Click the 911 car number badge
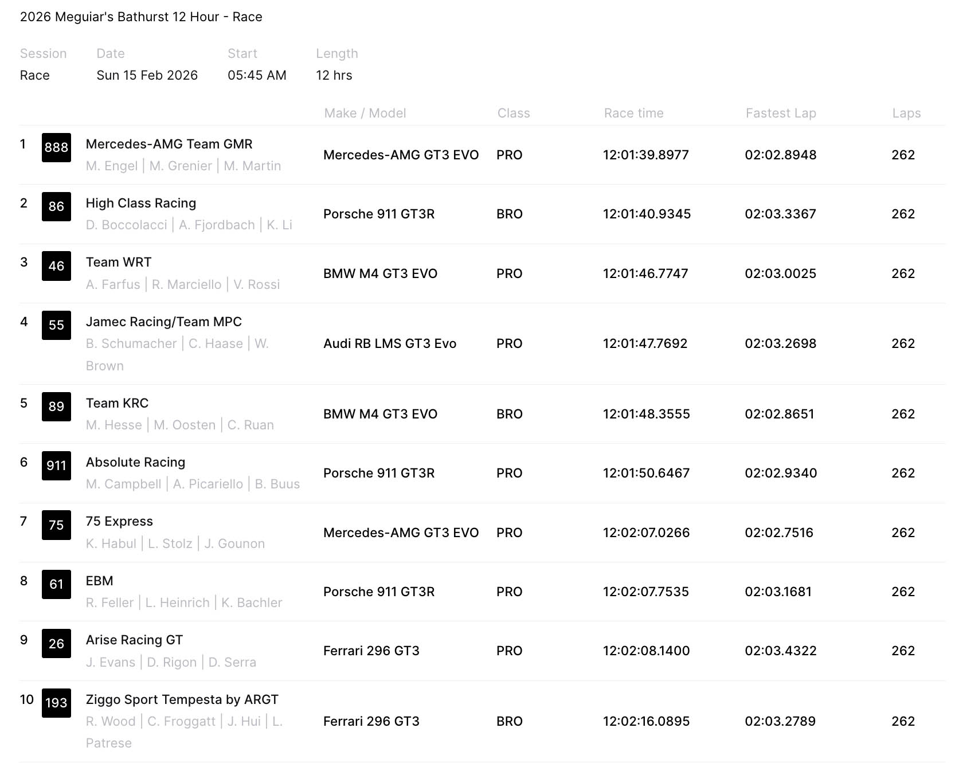This screenshot has height=763, width=959. click(x=56, y=465)
